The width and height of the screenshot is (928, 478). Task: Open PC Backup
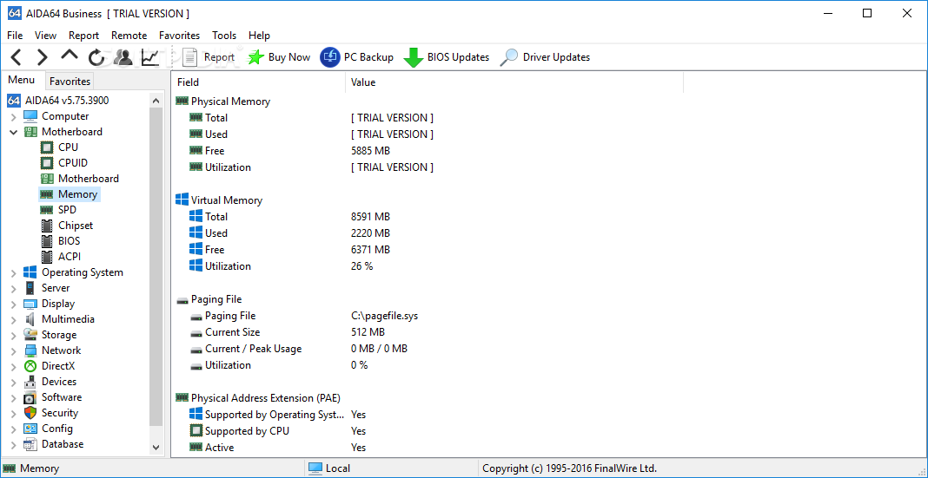[x=357, y=57]
